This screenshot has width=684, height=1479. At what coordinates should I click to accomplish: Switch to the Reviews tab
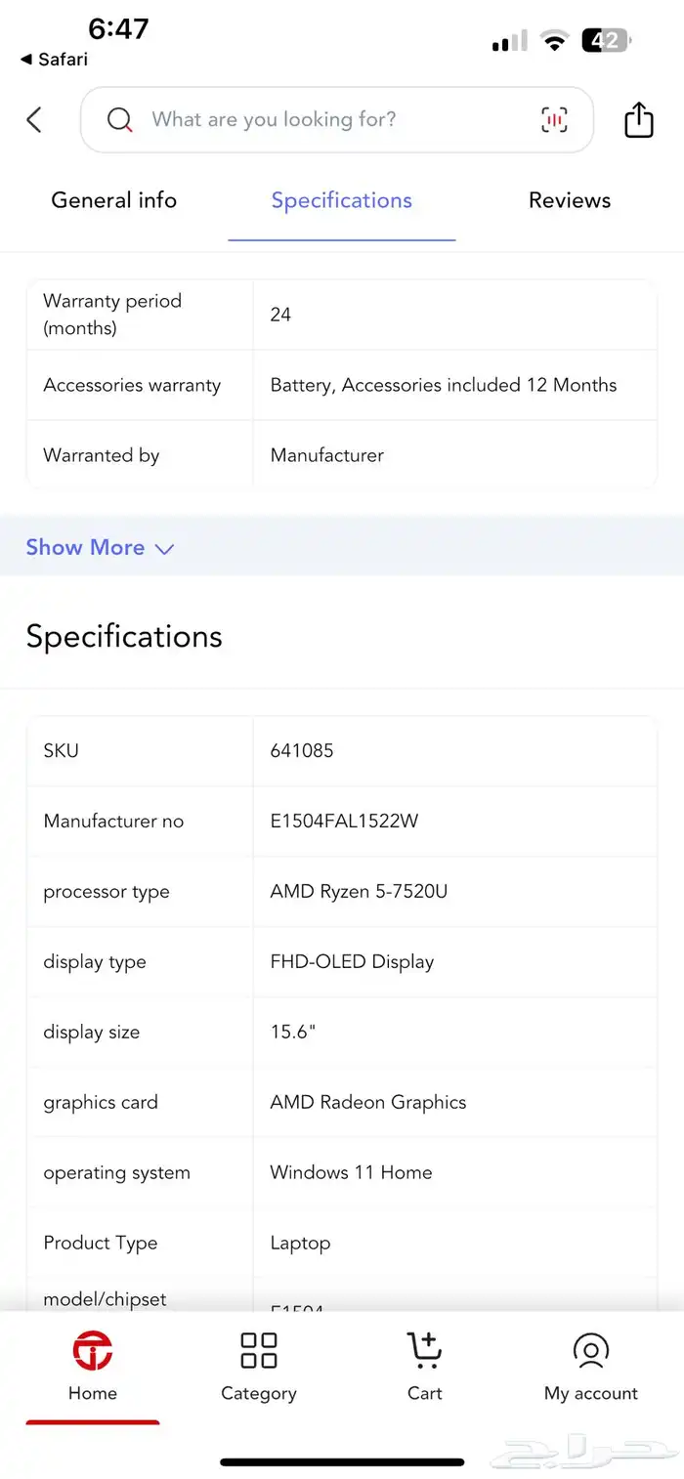coord(570,200)
